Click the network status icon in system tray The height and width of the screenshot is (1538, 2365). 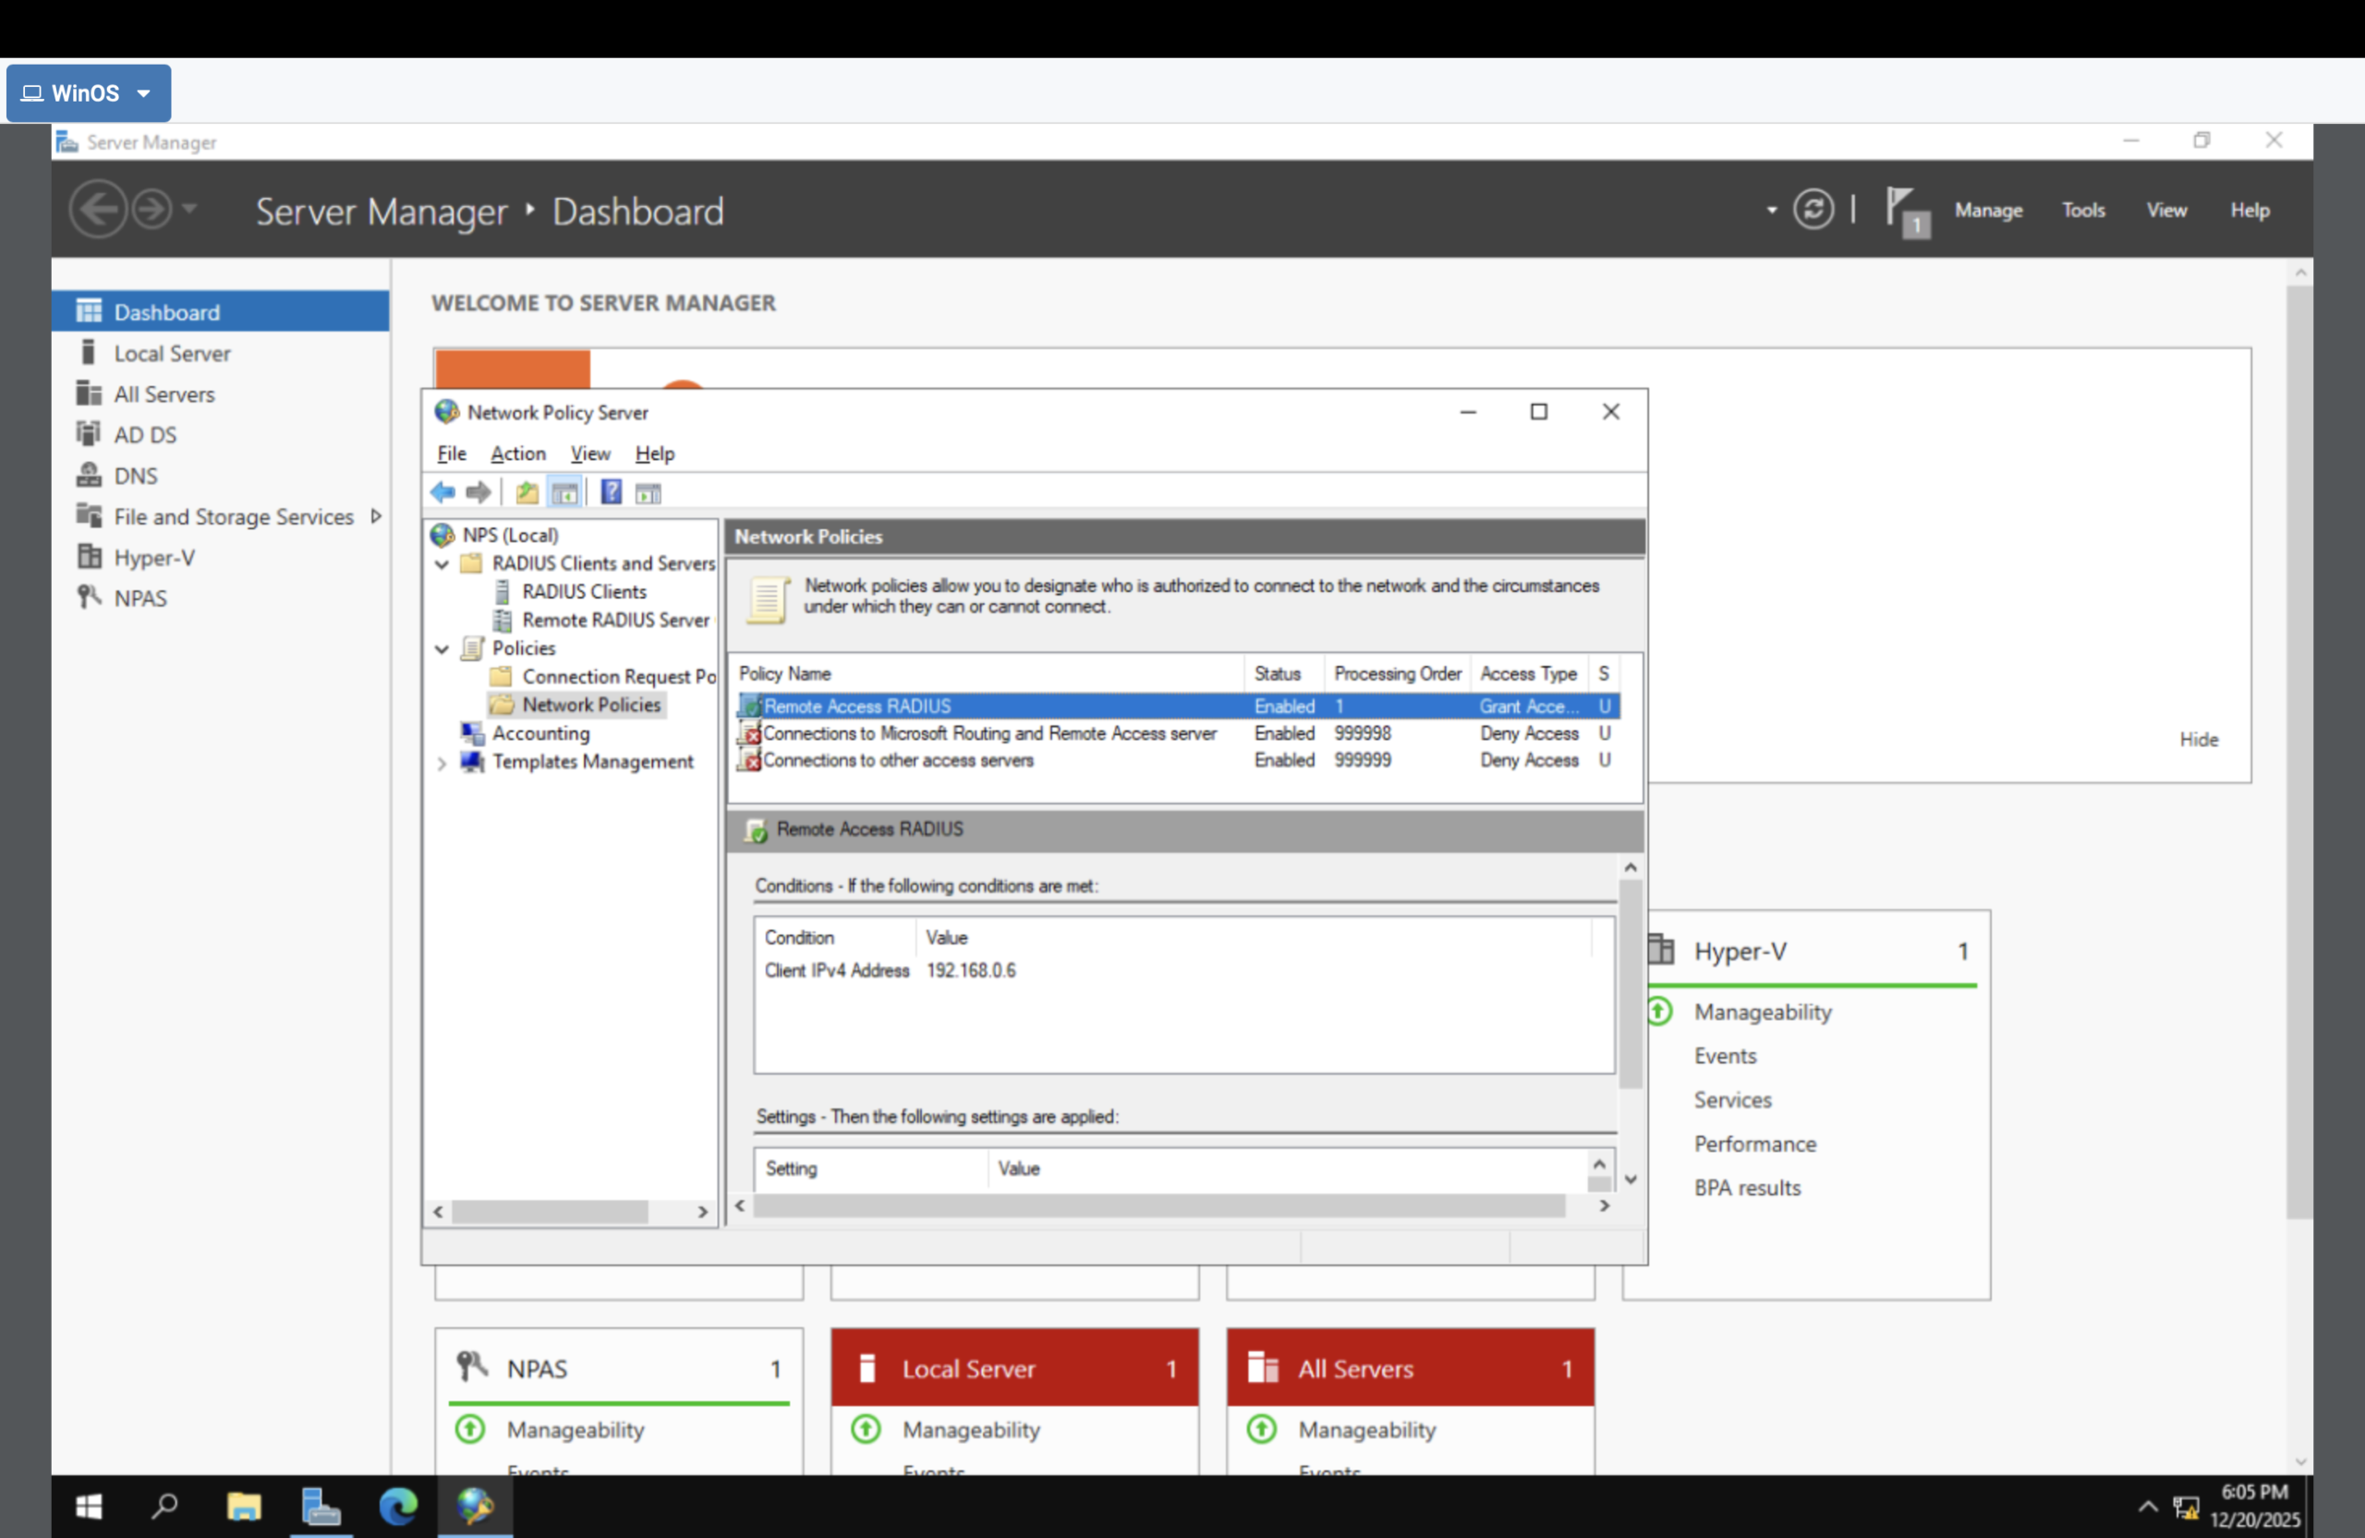(x=2187, y=1507)
